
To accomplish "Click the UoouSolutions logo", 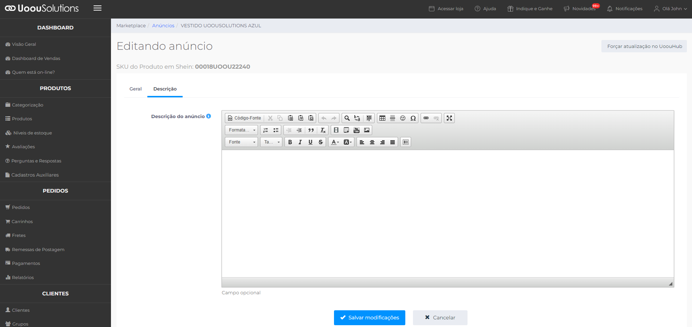I will (41, 8).
